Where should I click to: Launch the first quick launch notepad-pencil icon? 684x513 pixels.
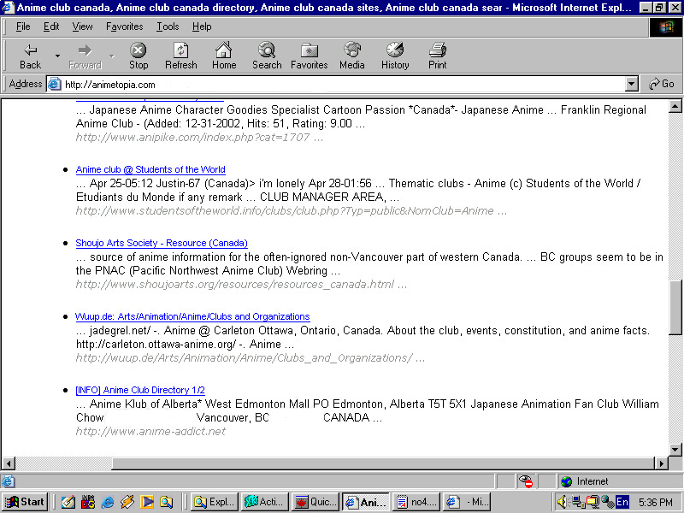click(68, 502)
